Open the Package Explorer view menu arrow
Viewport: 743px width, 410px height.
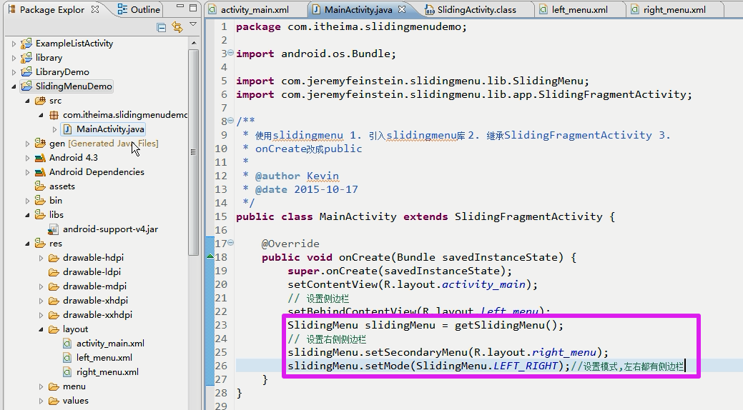[193, 26]
